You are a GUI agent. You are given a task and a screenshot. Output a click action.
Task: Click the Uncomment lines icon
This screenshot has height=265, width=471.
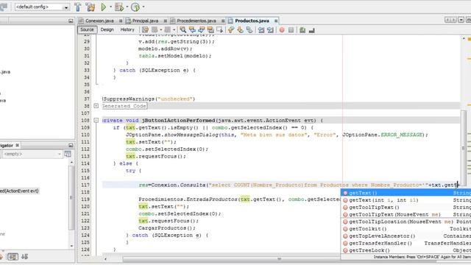312,29
